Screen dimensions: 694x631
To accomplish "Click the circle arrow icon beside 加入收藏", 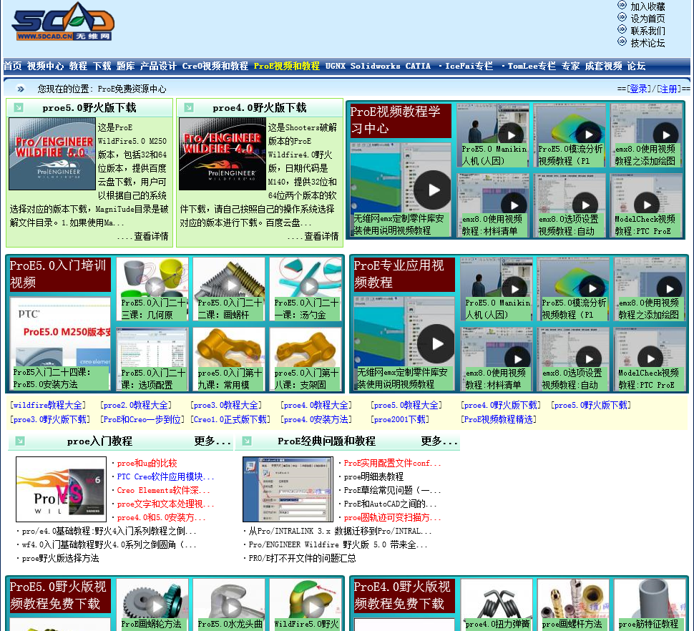I will (x=622, y=5).
